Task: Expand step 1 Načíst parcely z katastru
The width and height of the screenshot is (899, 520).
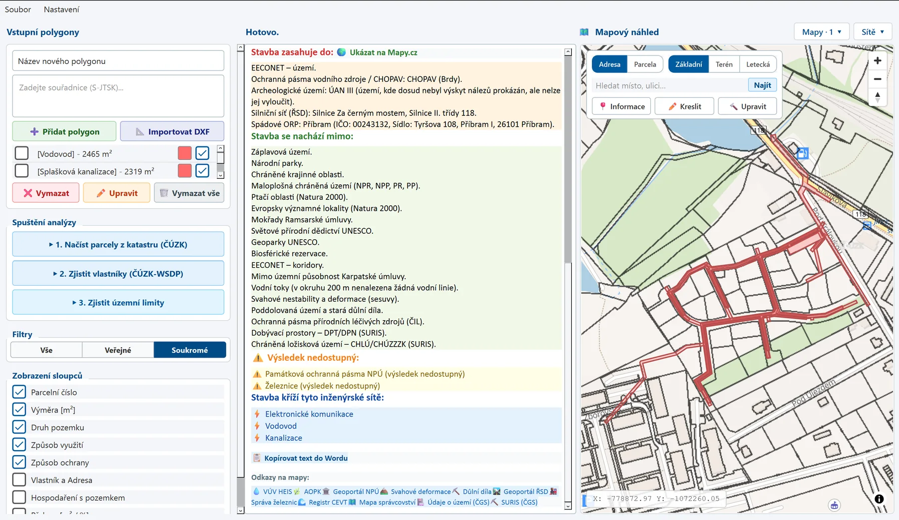Action: pyautogui.click(x=118, y=244)
